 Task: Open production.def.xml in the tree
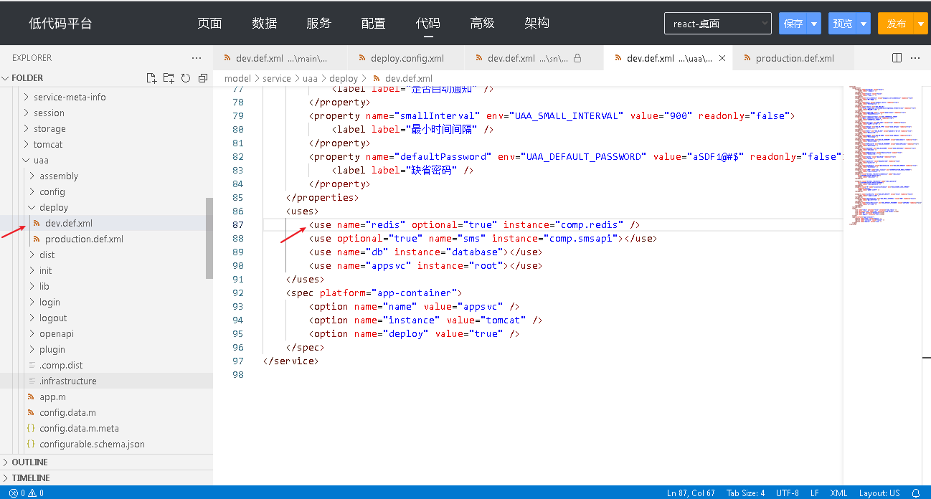84,239
